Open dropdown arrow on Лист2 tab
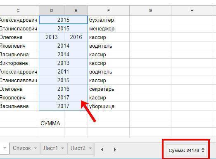 pyautogui.click(x=90, y=148)
